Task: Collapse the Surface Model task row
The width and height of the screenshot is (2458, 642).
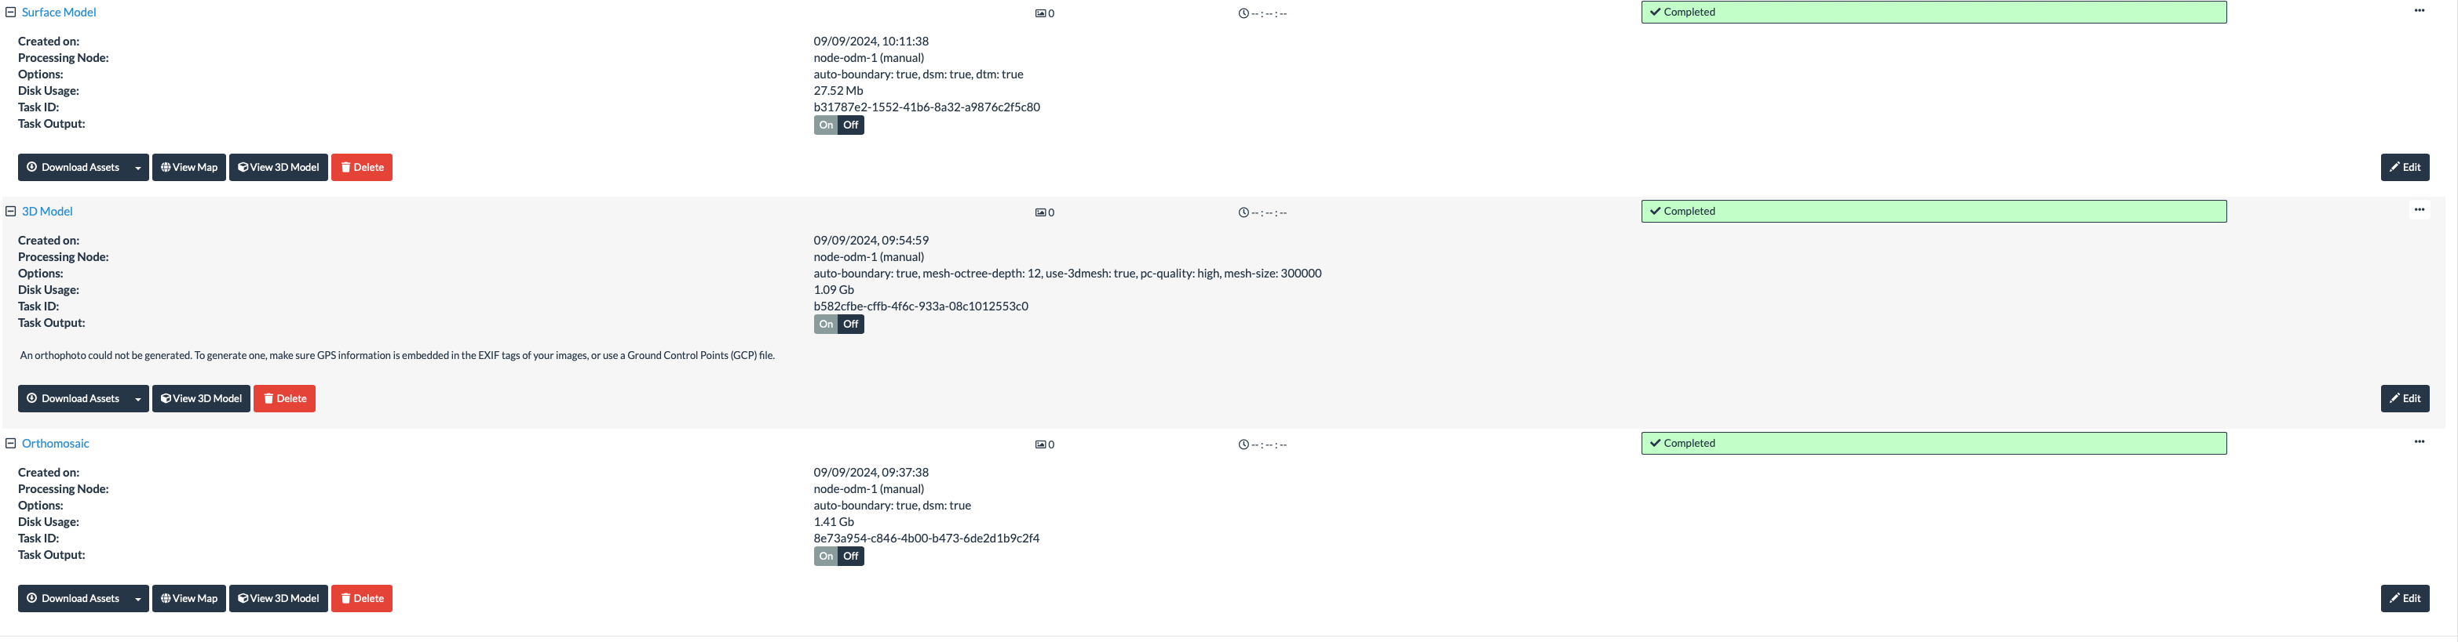Action: click(10, 13)
